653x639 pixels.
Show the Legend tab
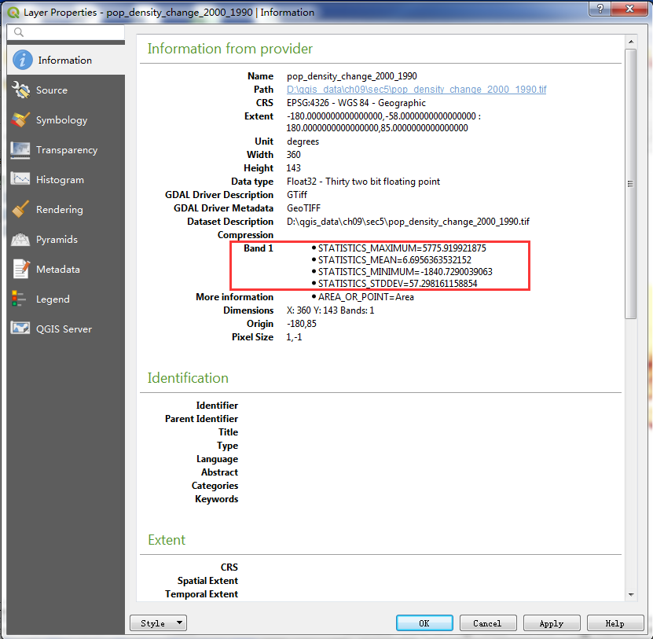coord(53,299)
